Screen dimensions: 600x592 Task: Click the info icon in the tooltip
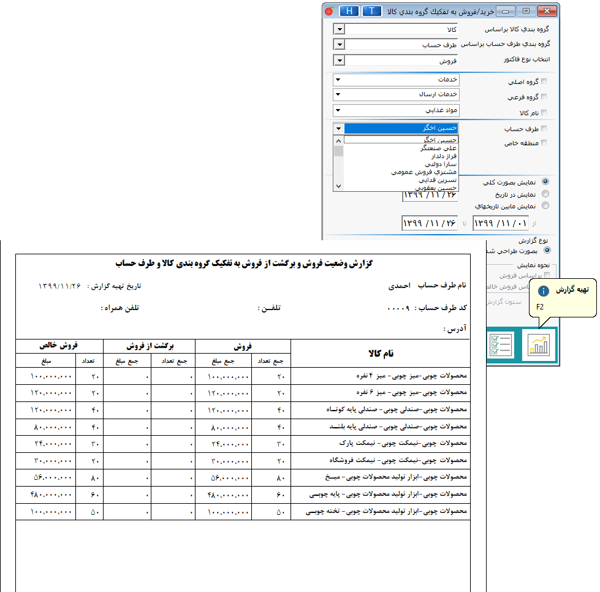click(543, 291)
